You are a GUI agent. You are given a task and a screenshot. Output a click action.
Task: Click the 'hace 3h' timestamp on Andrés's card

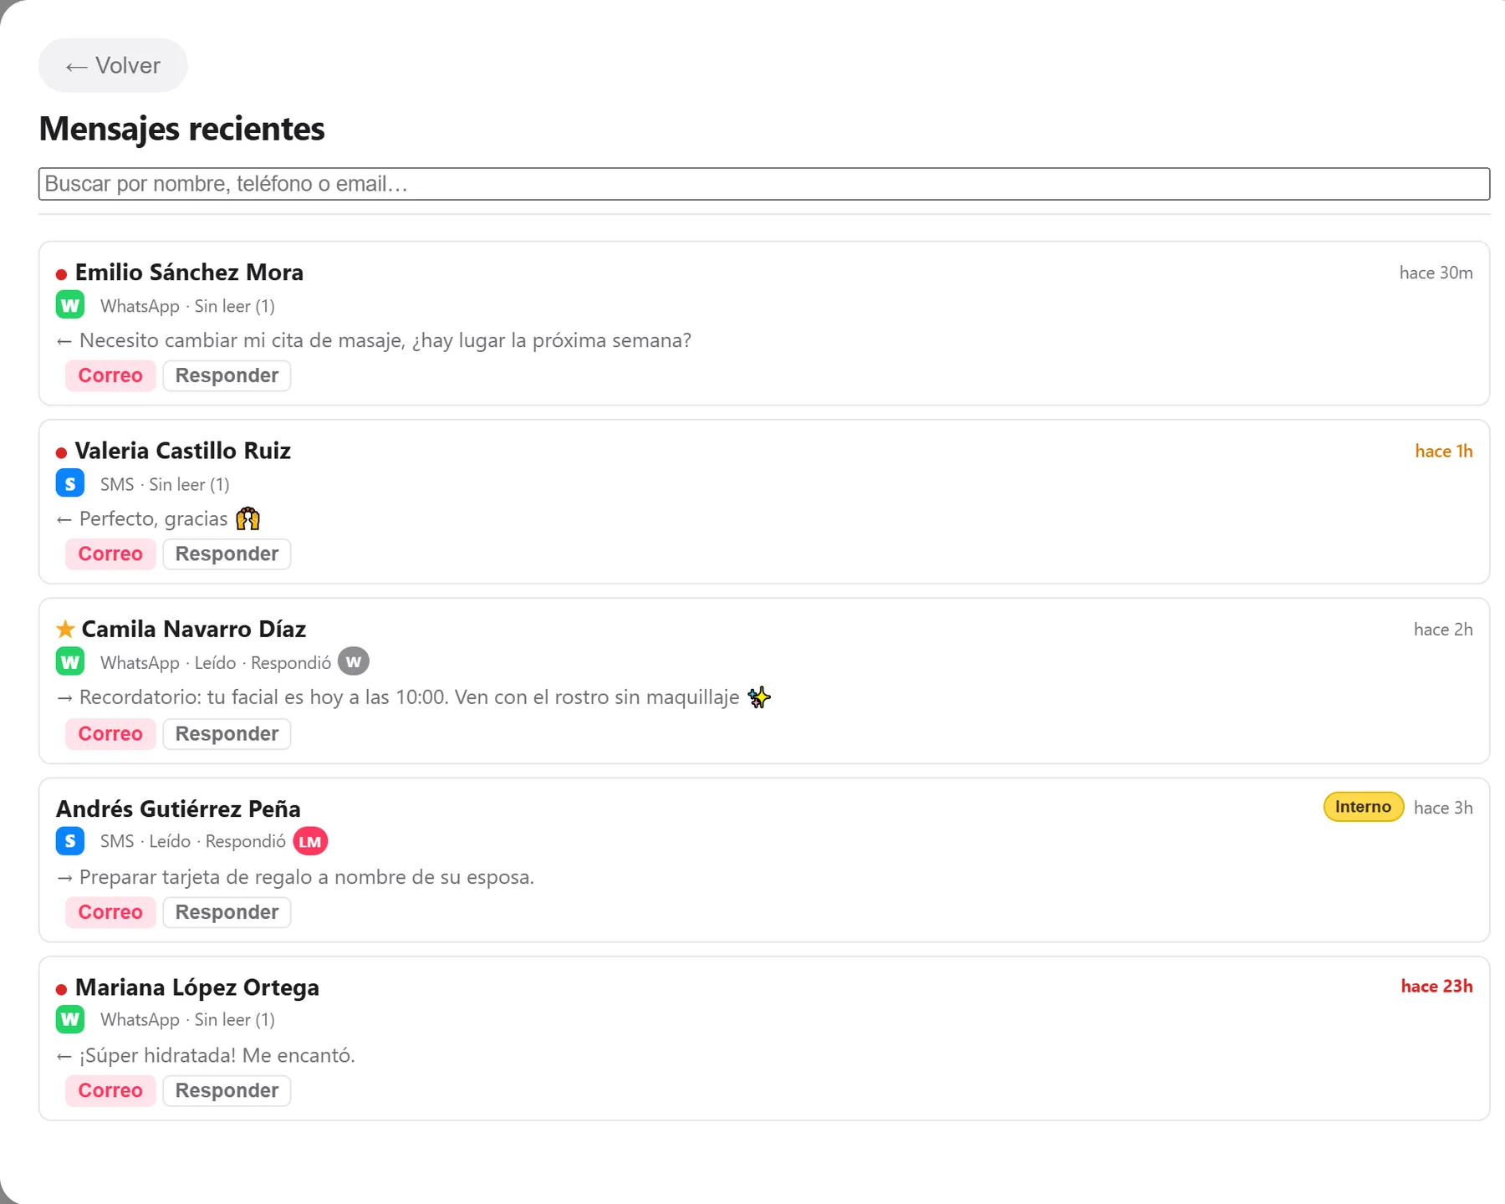coord(1443,807)
